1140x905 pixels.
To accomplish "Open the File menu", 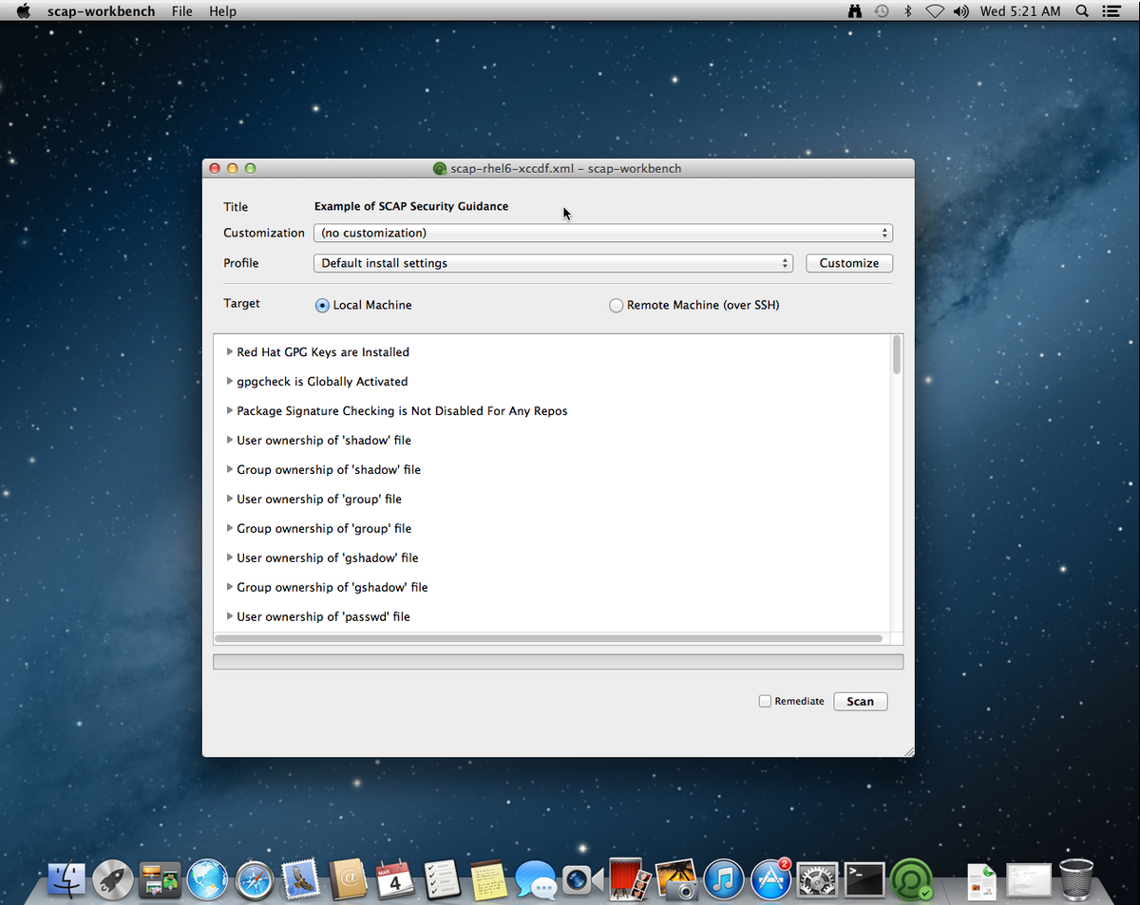I will click(181, 10).
